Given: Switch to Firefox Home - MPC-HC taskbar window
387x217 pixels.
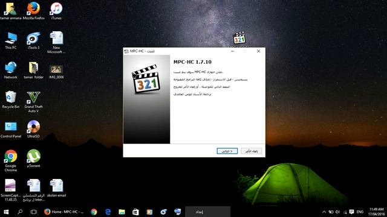Looking at the screenshot, I should [x=63, y=212].
